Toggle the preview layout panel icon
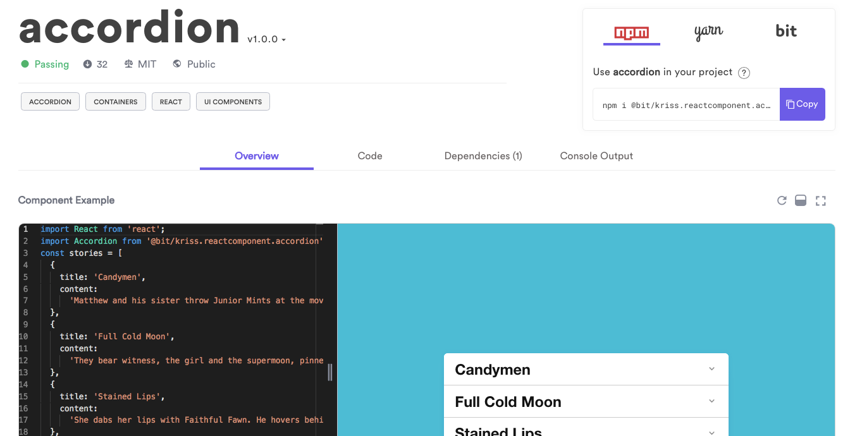This screenshot has height=436, width=862. click(x=801, y=200)
